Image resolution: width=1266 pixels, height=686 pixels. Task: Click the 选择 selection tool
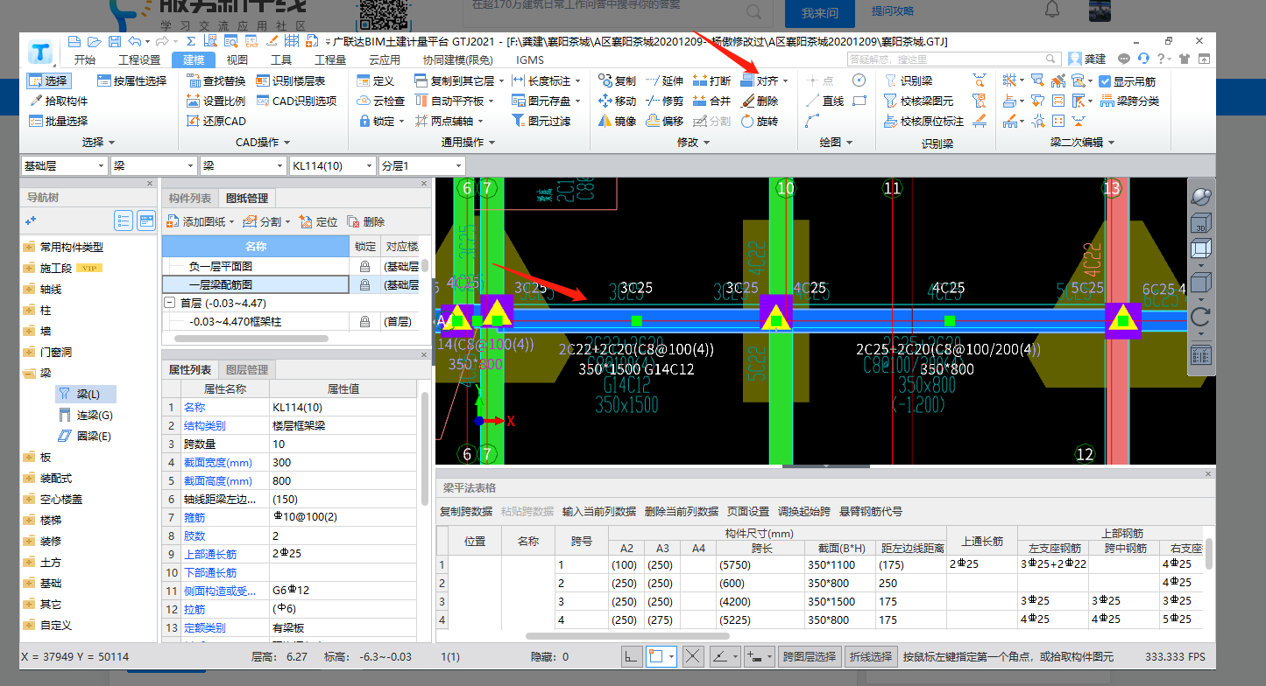tap(48, 80)
